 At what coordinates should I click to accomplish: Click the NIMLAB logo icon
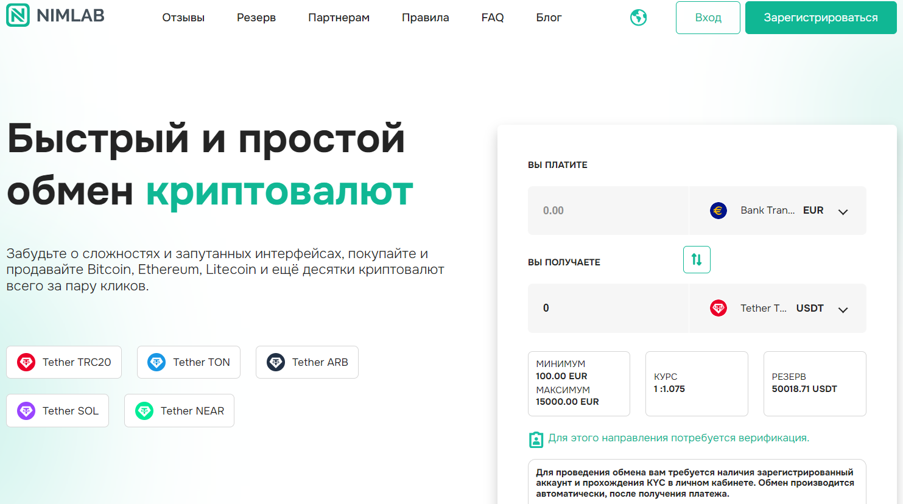coord(18,16)
